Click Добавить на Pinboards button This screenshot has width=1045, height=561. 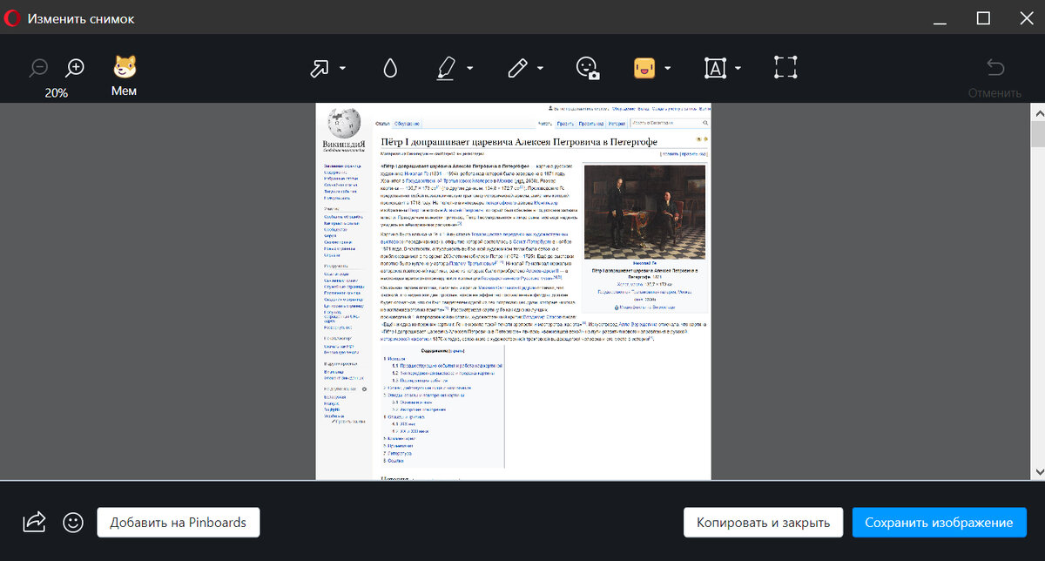(179, 523)
